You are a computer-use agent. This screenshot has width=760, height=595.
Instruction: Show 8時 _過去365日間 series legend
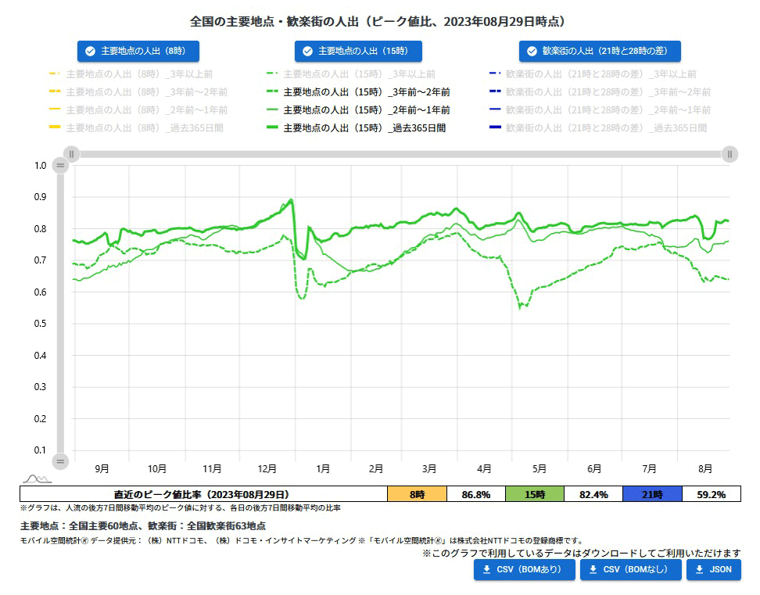136,128
